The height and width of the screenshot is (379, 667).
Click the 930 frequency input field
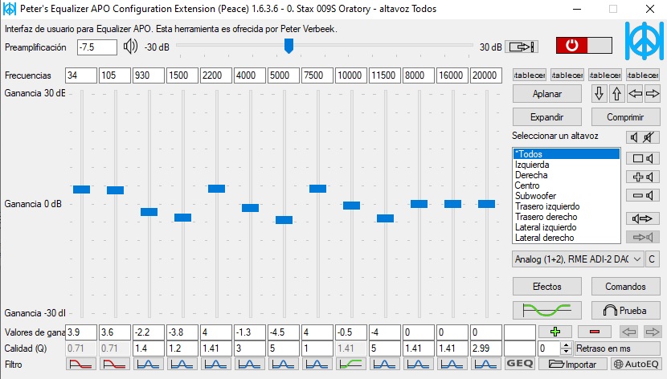(x=149, y=75)
